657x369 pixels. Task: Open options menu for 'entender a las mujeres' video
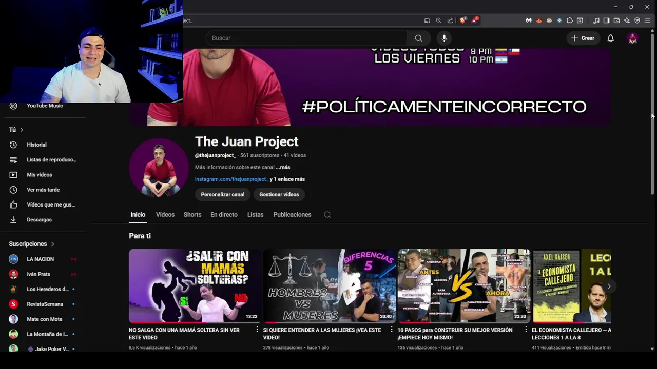click(x=392, y=330)
